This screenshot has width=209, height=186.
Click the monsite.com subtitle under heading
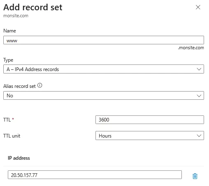coord(16,16)
